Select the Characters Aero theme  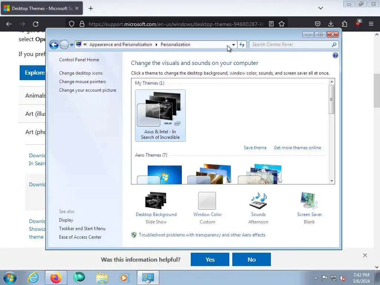coord(260,174)
